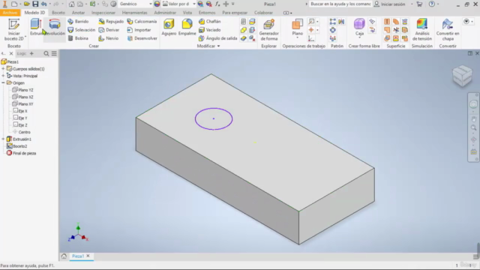Select the Vaciado shell tool
The width and height of the screenshot is (480, 270).
pyautogui.click(x=210, y=30)
